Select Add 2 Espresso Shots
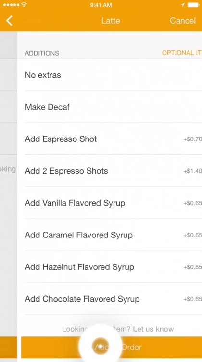 (114, 171)
